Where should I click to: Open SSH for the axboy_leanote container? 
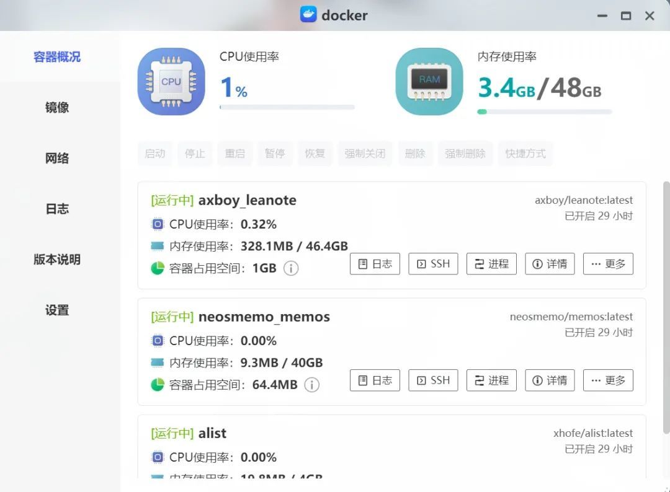tap(433, 264)
